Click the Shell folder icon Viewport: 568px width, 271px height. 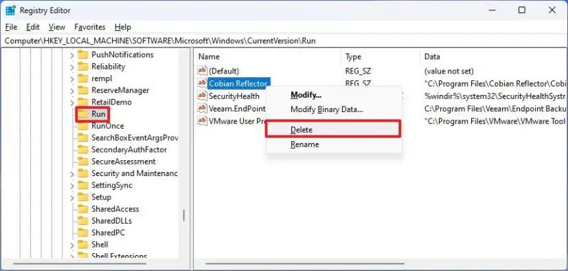pyautogui.click(x=83, y=244)
